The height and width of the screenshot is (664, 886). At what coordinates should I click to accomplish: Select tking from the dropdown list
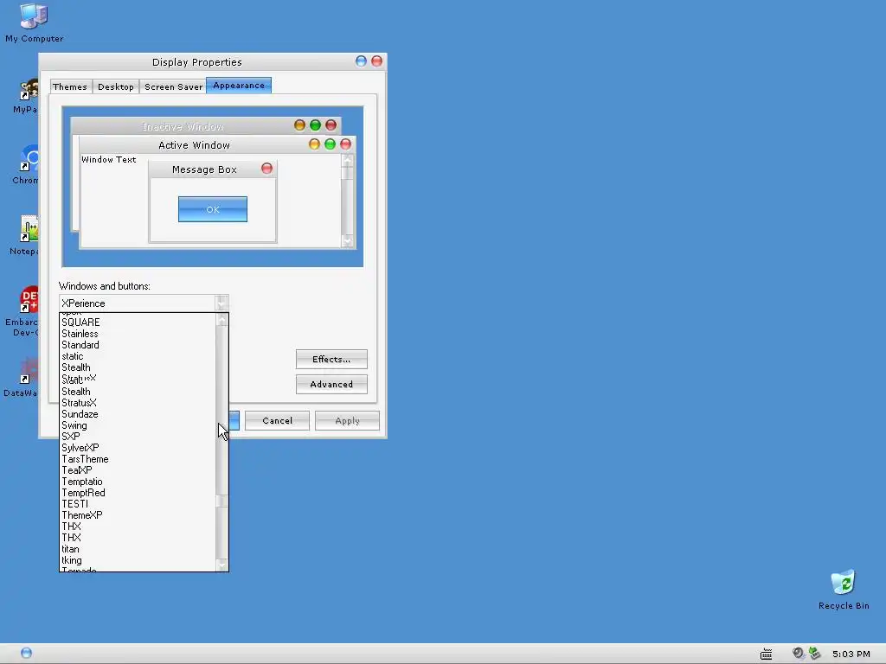pyautogui.click(x=138, y=560)
